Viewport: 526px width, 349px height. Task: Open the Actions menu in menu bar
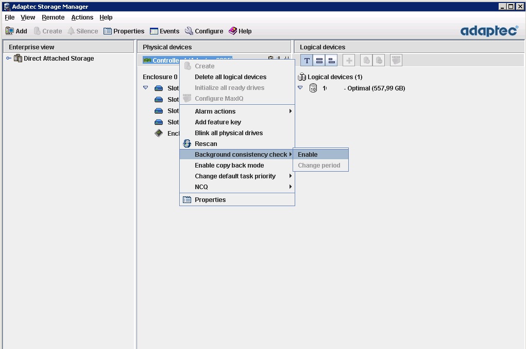pyautogui.click(x=82, y=17)
